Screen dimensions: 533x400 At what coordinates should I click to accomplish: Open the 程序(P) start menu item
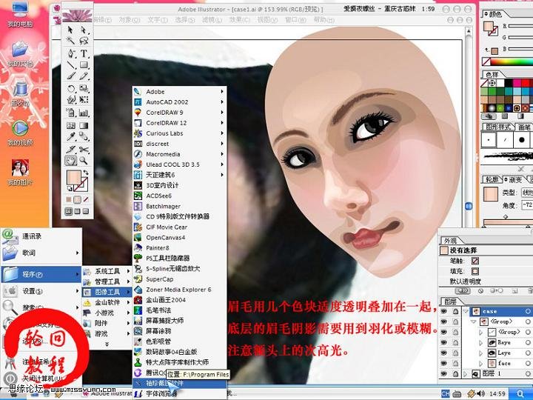[x=41, y=274]
